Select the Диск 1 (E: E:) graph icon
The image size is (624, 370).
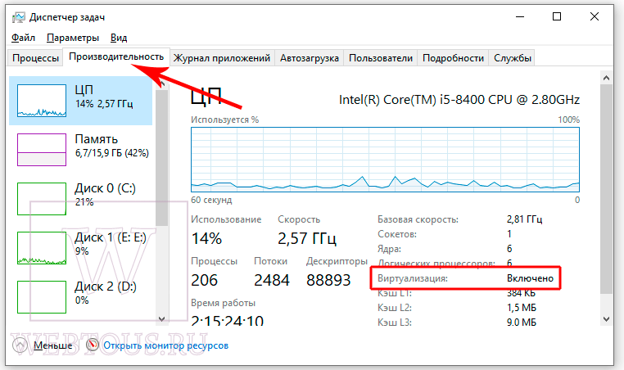click(x=42, y=248)
